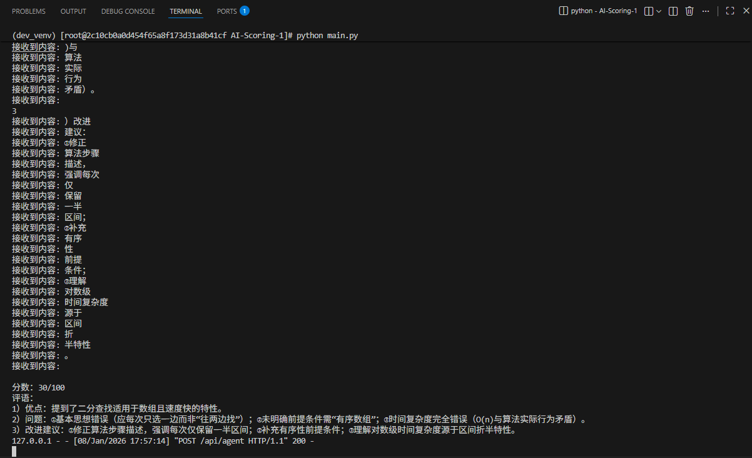The image size is (752, 458).
Task: Click the line '接收到内容: ) 改进'
Action: coord(51,121)
